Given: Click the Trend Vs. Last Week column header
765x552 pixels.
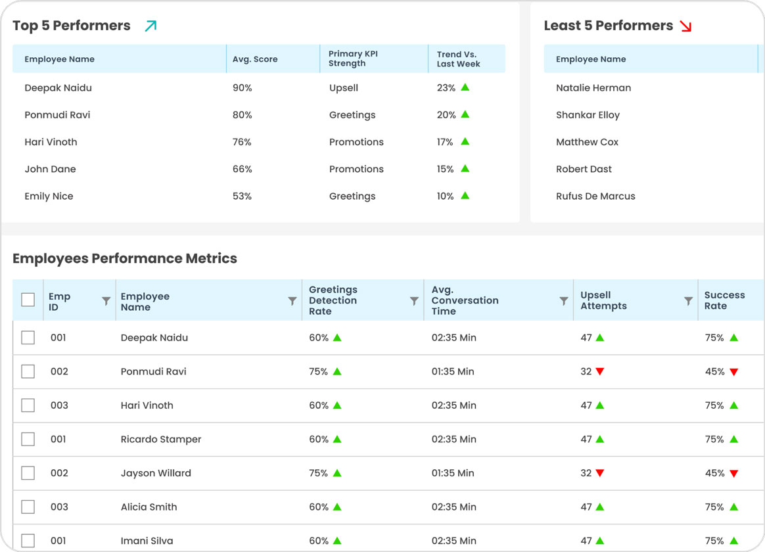Looking at the screenshot, I should coord(458,58).
